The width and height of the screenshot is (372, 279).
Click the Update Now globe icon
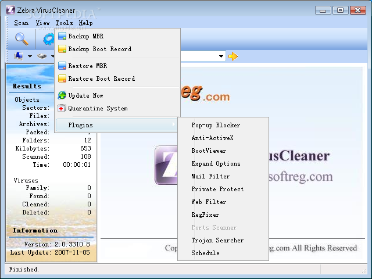tap(62, 95)
